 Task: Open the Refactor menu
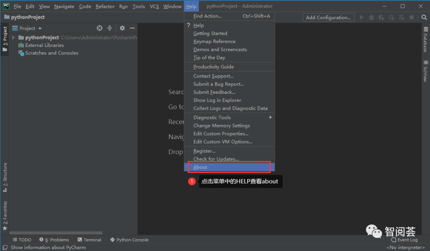[105, 6]
